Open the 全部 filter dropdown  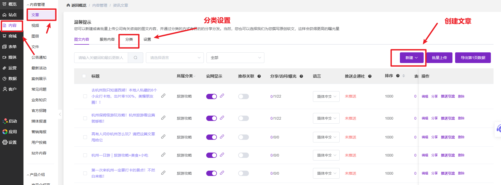pos(235,58)
